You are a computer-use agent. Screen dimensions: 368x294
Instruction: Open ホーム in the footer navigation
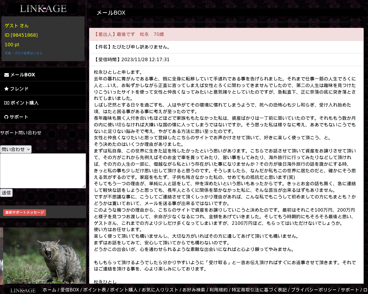[x=49, y=290]
